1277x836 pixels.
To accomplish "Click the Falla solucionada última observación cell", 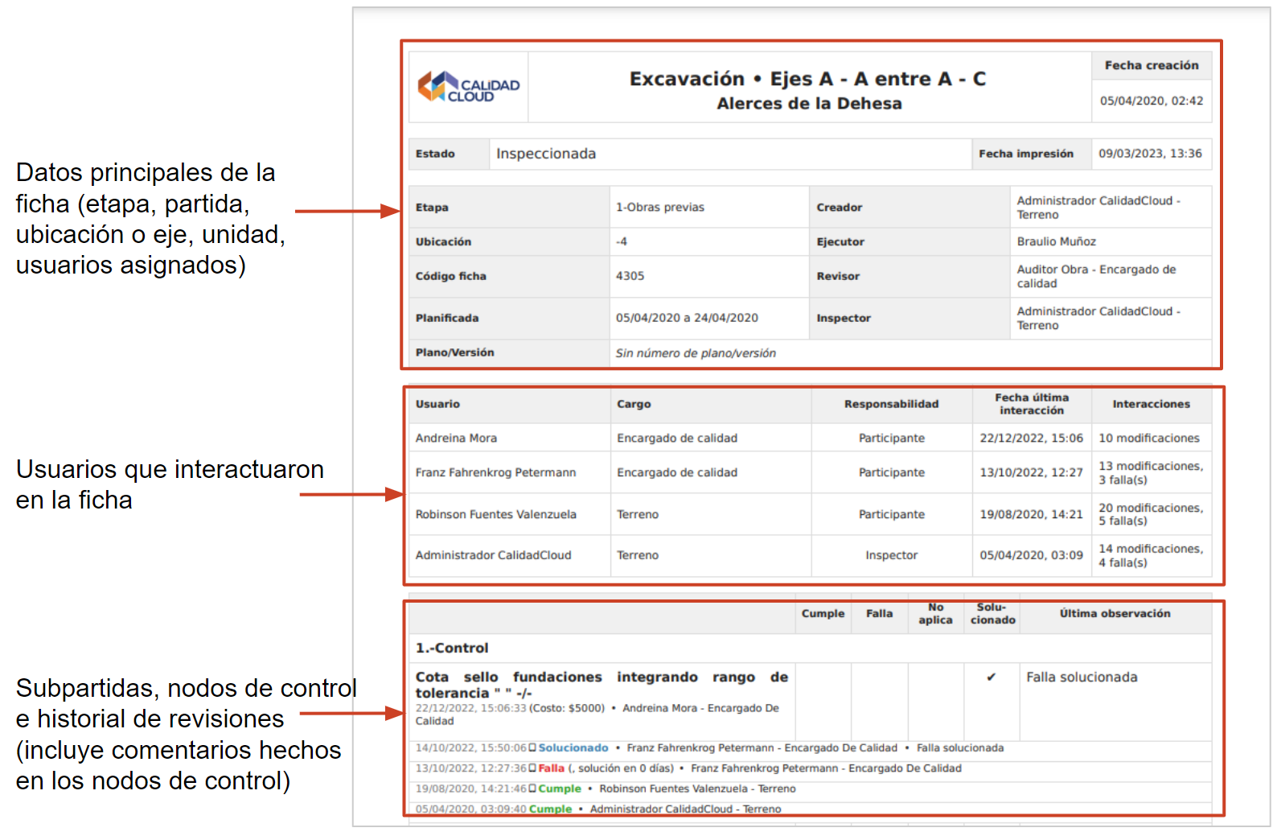I will 1082,677.
